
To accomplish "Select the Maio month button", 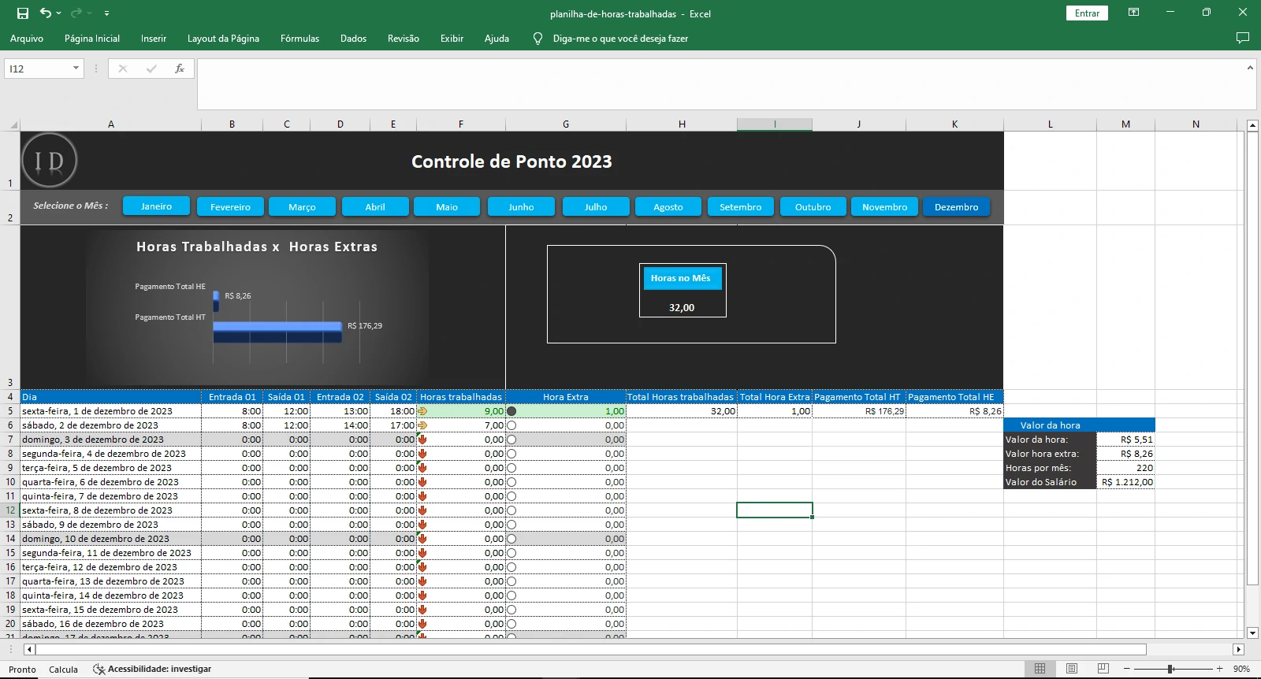I will pyautogui.click(x=447, y=206).
